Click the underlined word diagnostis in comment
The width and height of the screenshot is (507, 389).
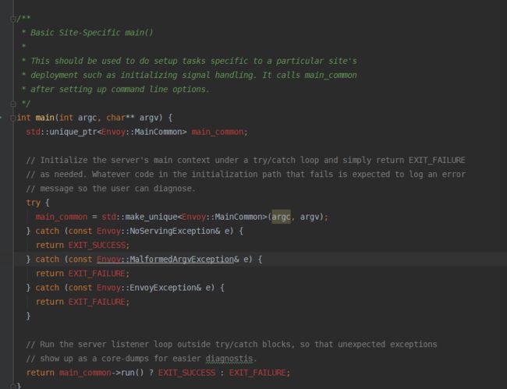pos(229,359)
